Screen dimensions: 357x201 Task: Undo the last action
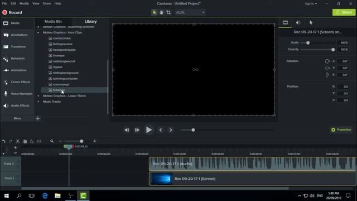(x=4, y=141)
